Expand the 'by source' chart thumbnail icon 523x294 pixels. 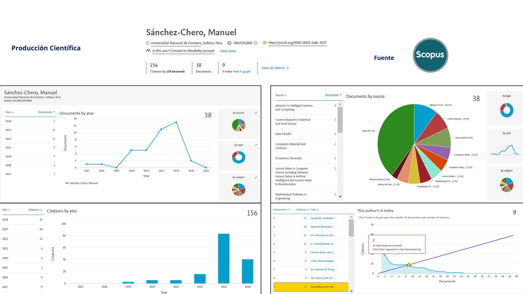coord(256,113)
